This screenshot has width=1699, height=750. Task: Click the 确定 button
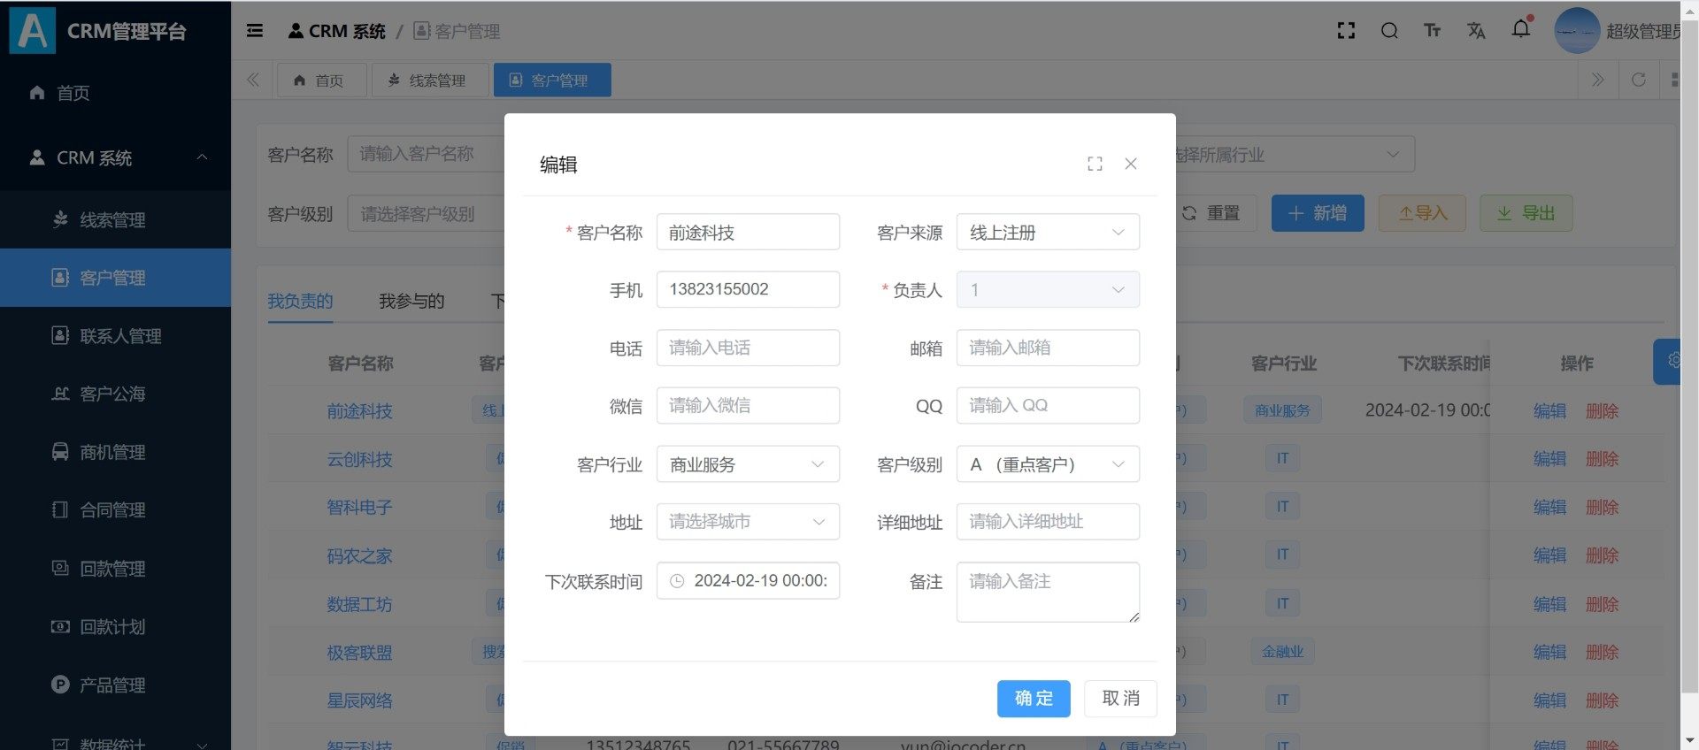(1033, 699)
